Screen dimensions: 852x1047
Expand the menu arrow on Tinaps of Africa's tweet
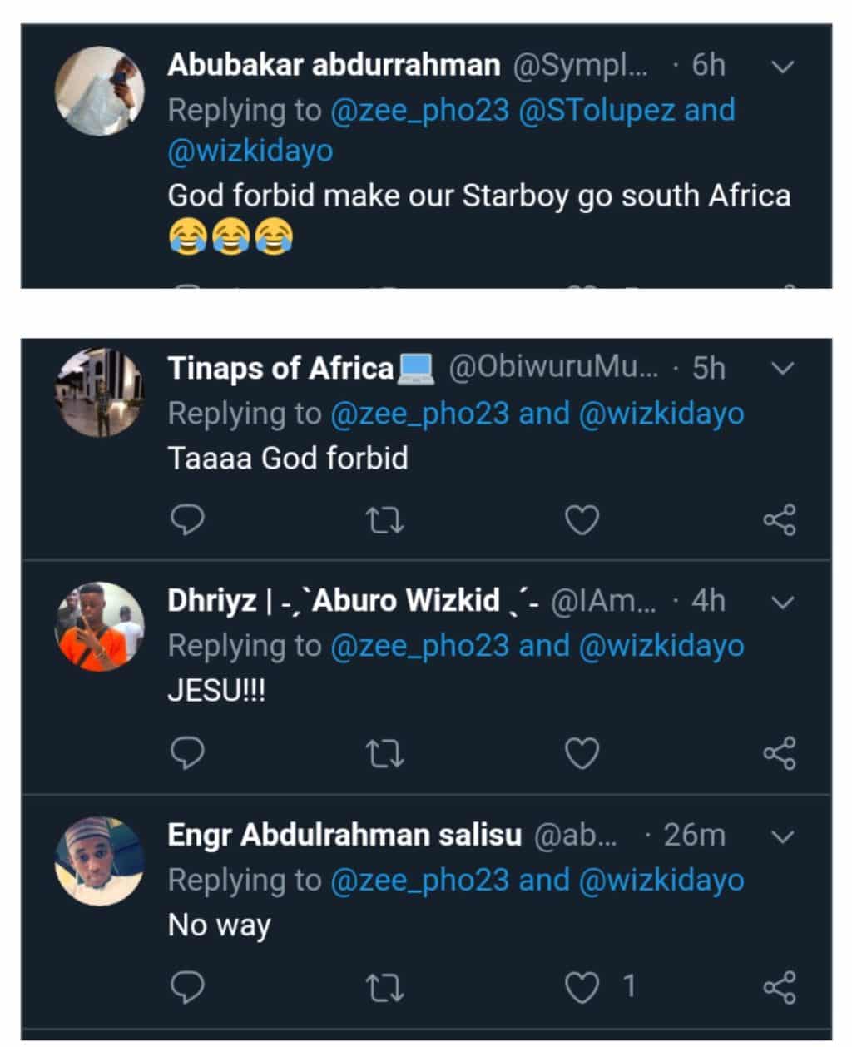783,368
